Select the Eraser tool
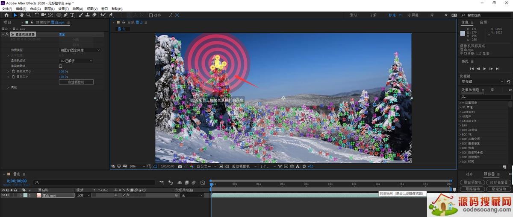Viewport: 513px width, 217px height. pos(94,15)
